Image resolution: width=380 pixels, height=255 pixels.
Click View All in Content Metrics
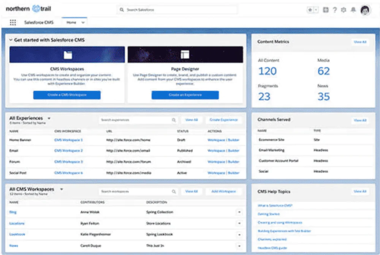coord(360,42)
